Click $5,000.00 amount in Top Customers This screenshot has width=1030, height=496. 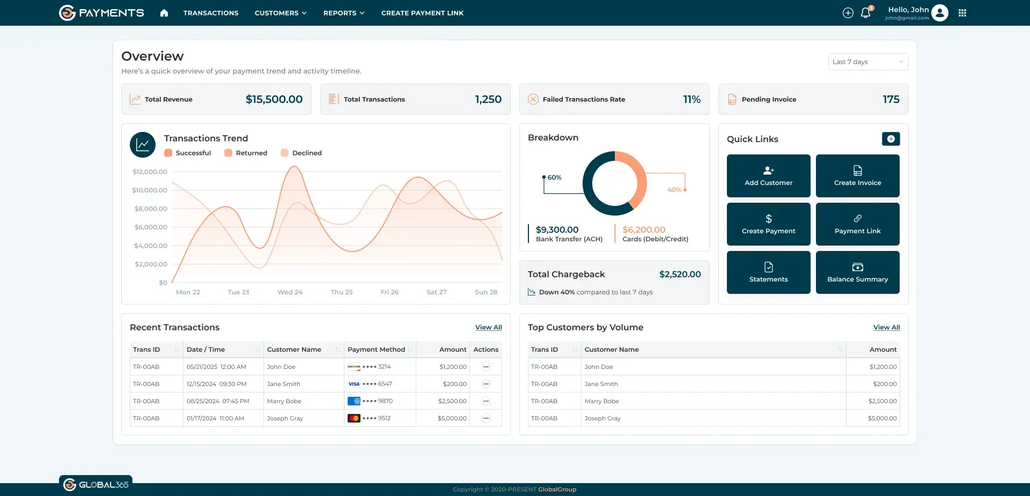point(882,418)
